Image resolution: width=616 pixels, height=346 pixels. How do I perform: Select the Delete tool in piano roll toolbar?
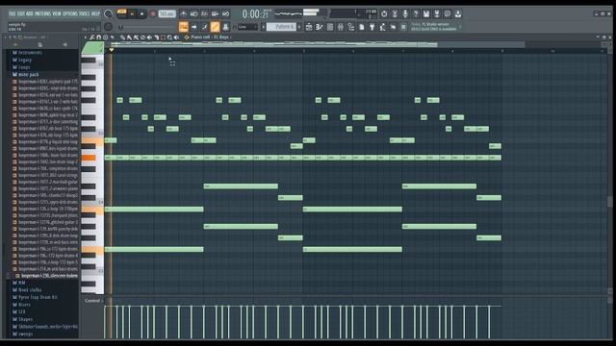(143, 37)
